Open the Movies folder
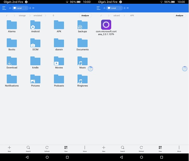The width and height of the screenshot is (189, 161). coord(59,62)
